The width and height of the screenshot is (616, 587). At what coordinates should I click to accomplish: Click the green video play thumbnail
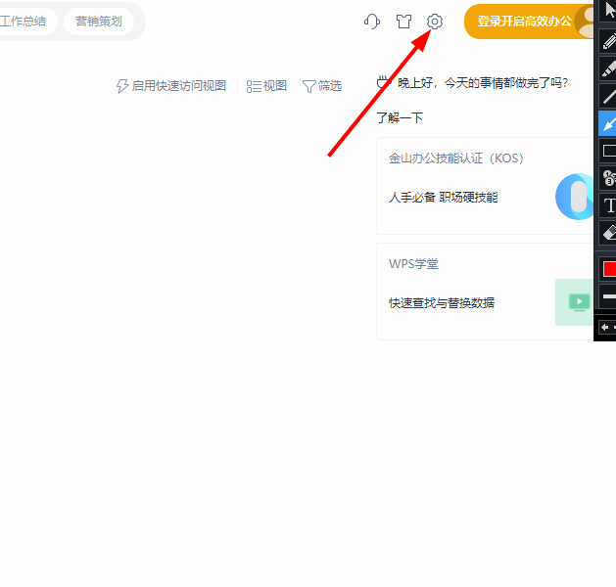point(574,302)
